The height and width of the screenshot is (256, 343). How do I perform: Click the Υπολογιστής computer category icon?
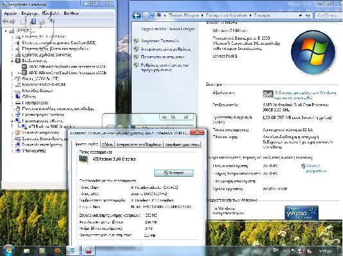point(18,151)
